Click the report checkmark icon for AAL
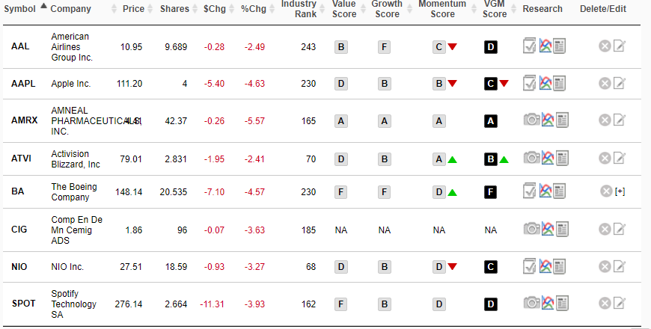 point(529,46)
